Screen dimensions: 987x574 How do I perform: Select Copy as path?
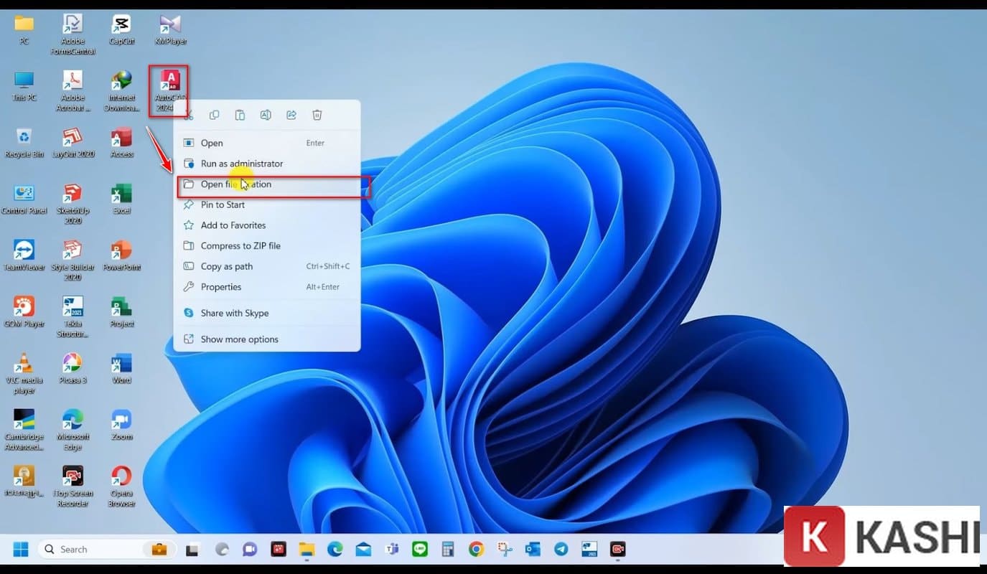coord(226,267)
